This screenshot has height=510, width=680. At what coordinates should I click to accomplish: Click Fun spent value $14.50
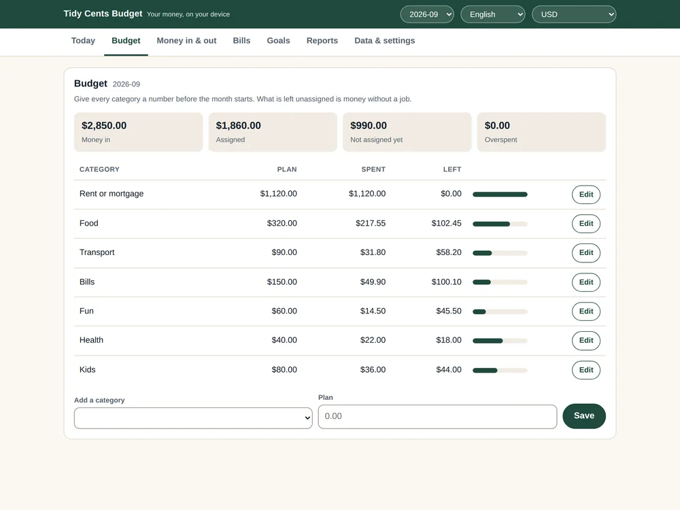pyautogui.click(x=373, y=311)
